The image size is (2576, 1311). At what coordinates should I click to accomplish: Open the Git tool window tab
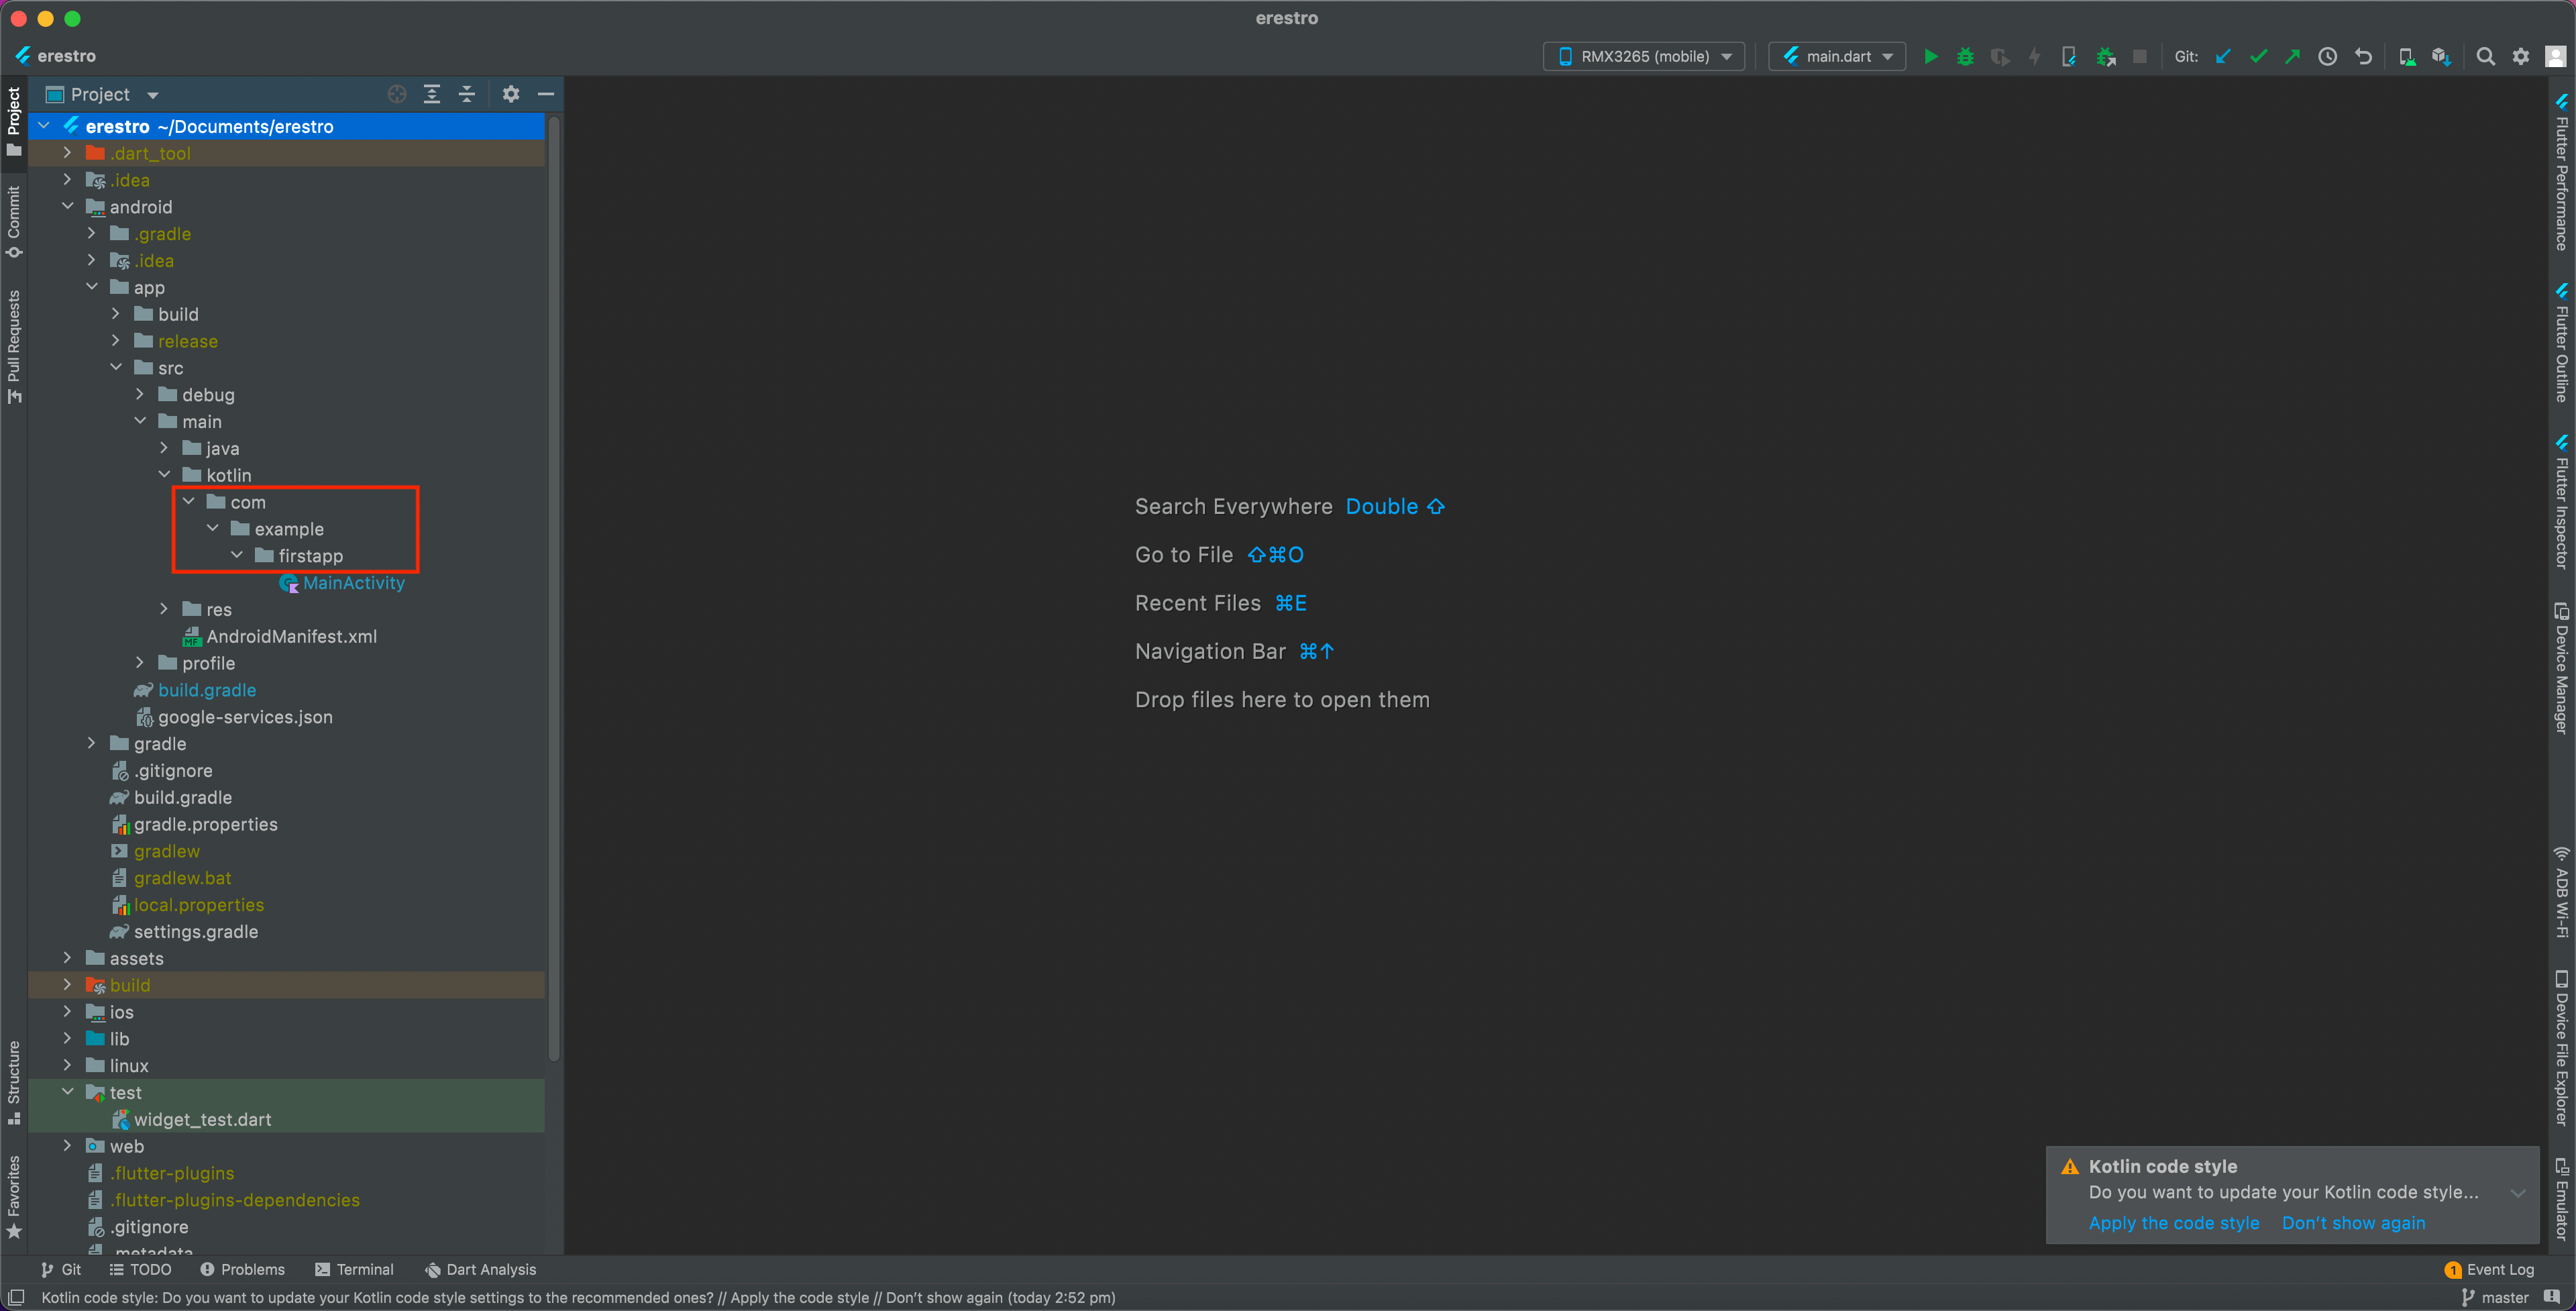pyautogui.click(x=61, y=1269)
